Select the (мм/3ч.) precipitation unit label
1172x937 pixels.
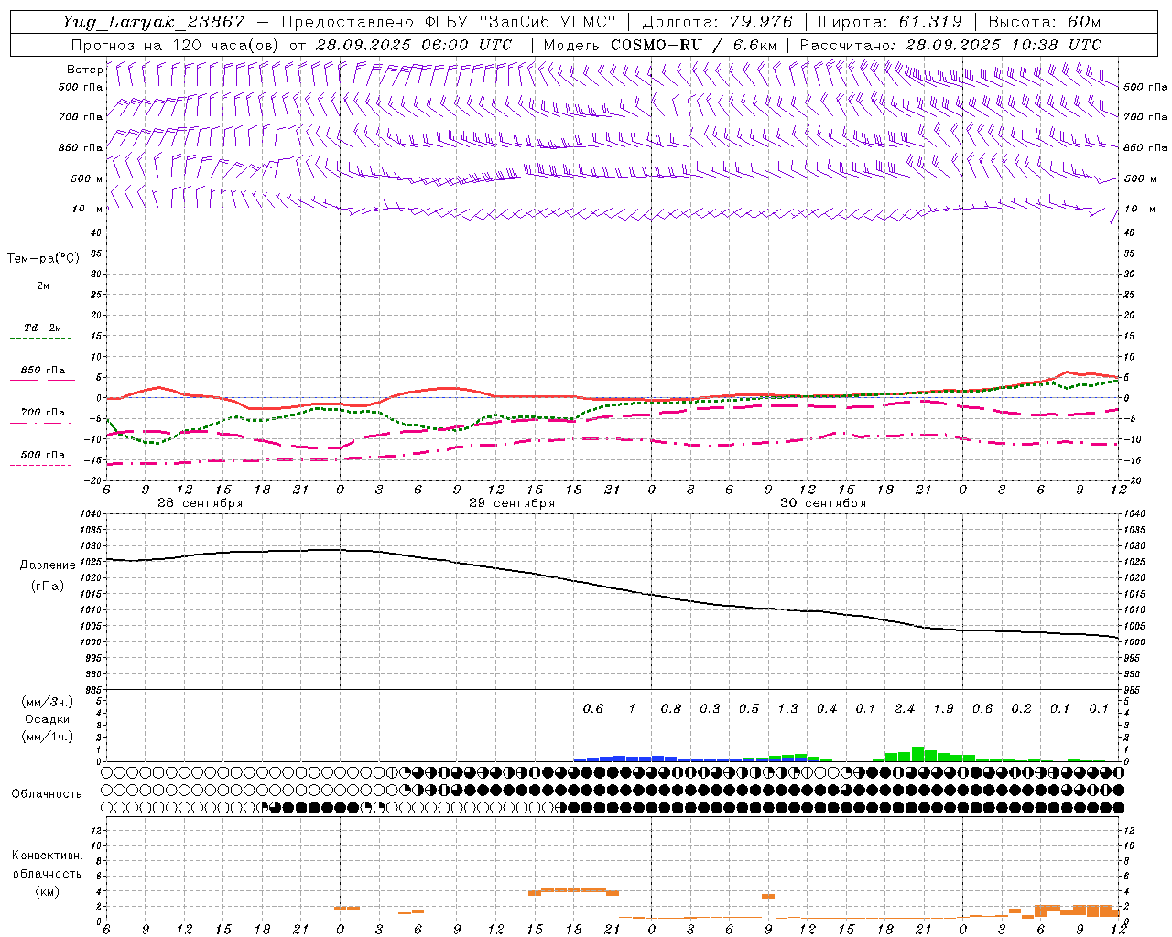pyautogui.click(x=48, y=702)
